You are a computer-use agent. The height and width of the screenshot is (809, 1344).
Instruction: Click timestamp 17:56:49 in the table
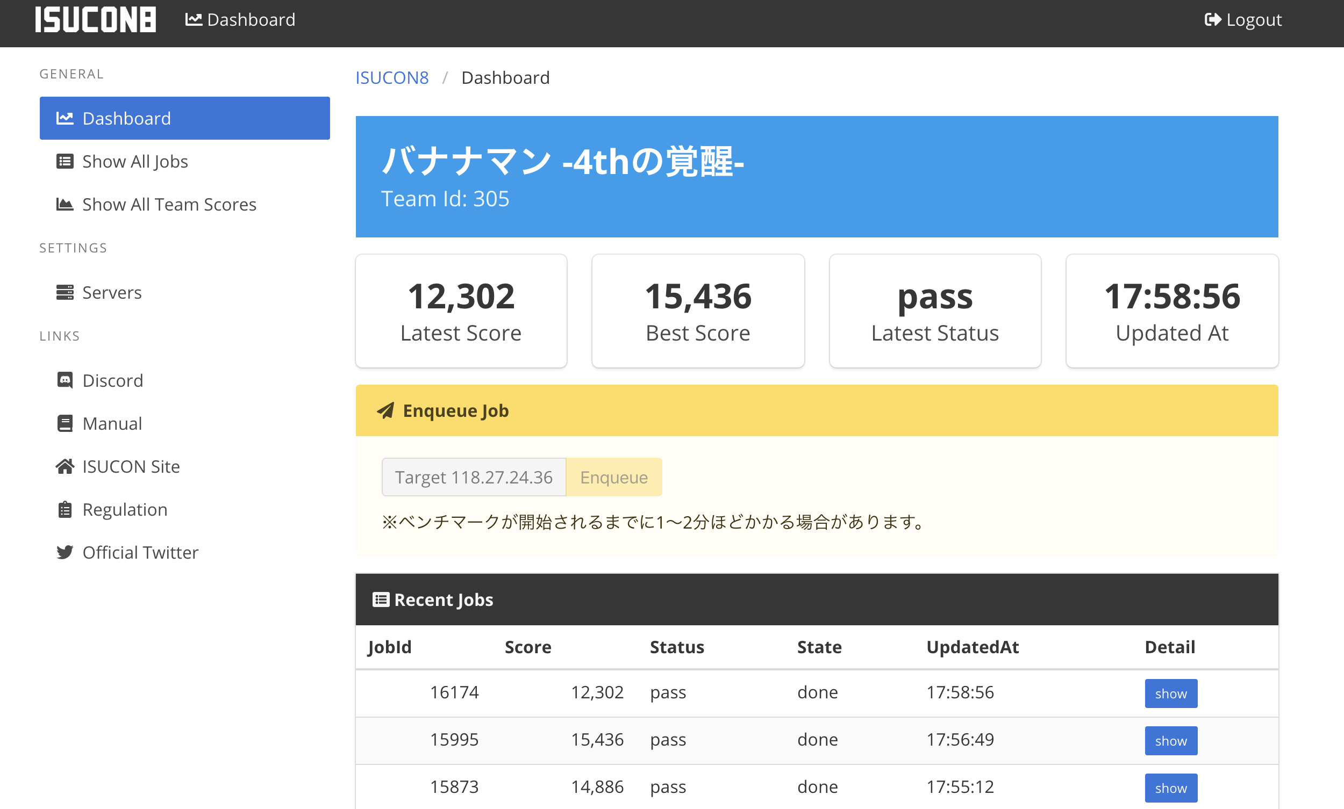(x=961, y=740)
